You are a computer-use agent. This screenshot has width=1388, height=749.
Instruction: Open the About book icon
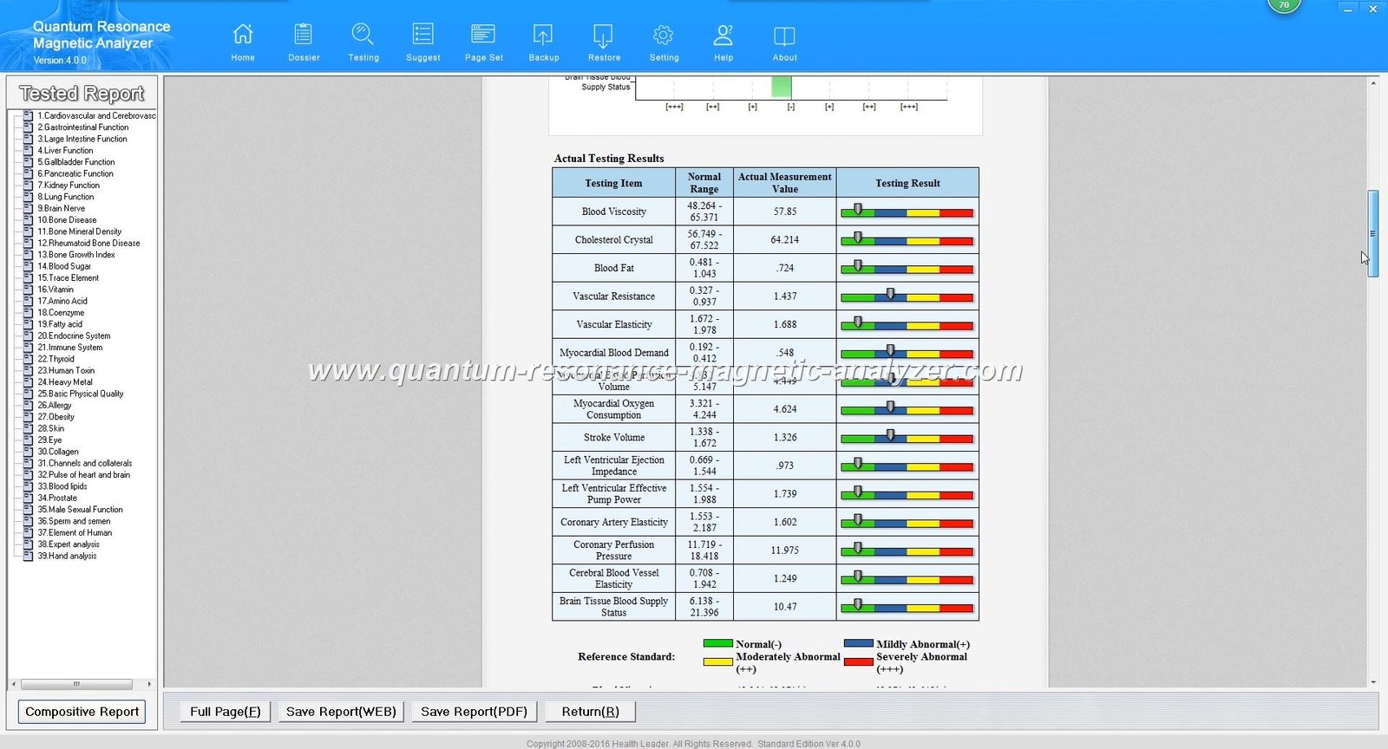click(x=784, y=35)
